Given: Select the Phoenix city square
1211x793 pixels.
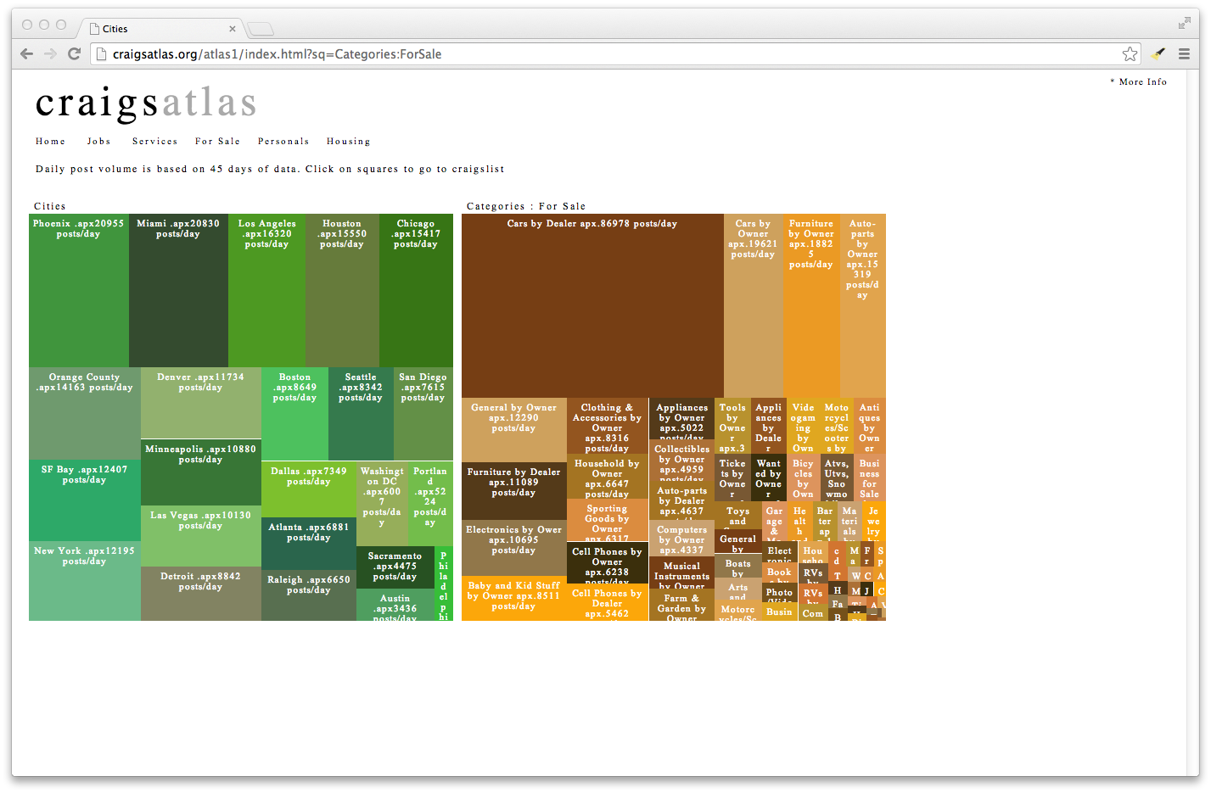Looking at the screenshot, I should point(79,290).
